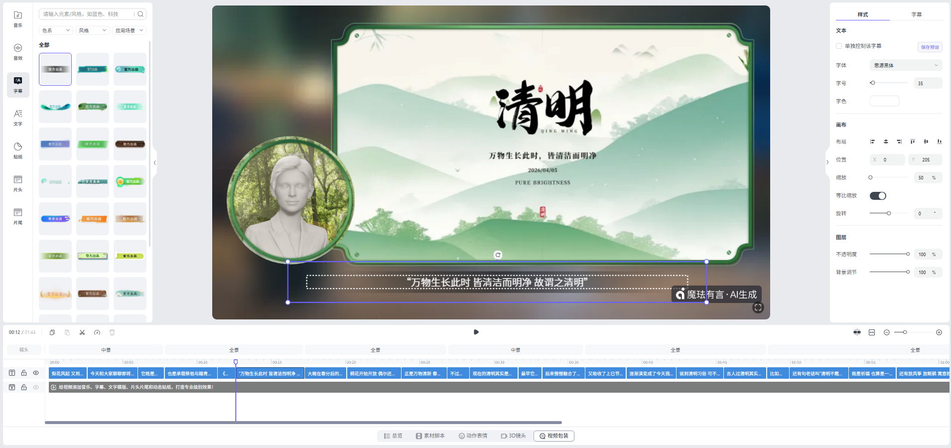Click the fullscreen icon on video preview
The width and height of the screenshot is (951, 448).
pos(758,307)
